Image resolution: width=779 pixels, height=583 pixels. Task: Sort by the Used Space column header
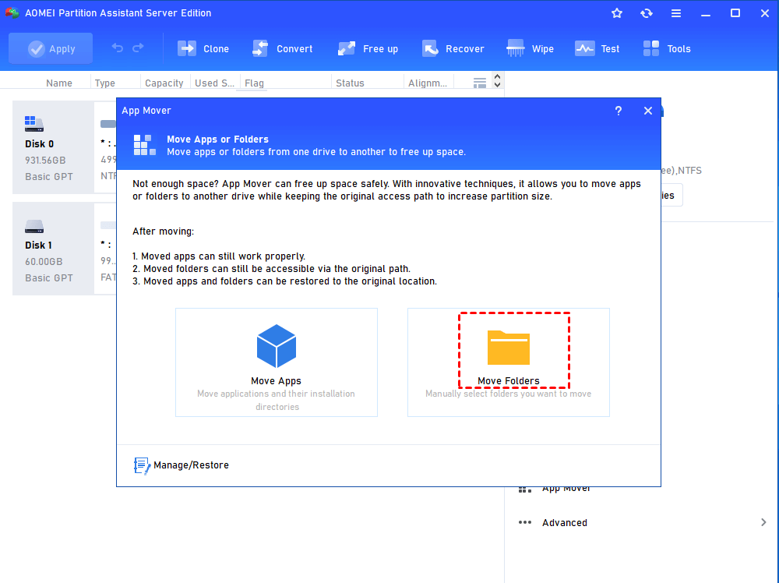point(215,83)
